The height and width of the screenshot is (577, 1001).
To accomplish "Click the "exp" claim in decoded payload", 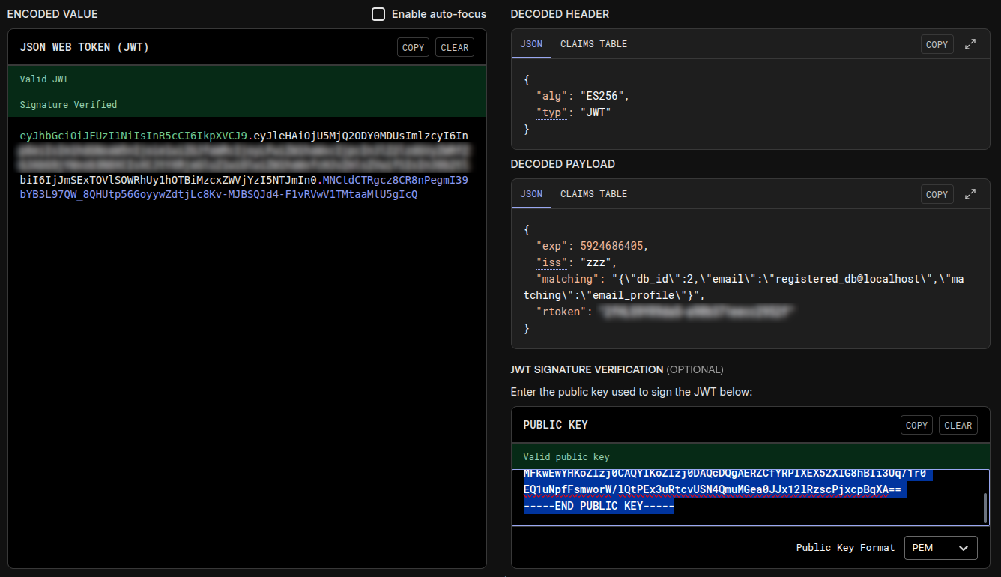I will [x=553, y=246].
